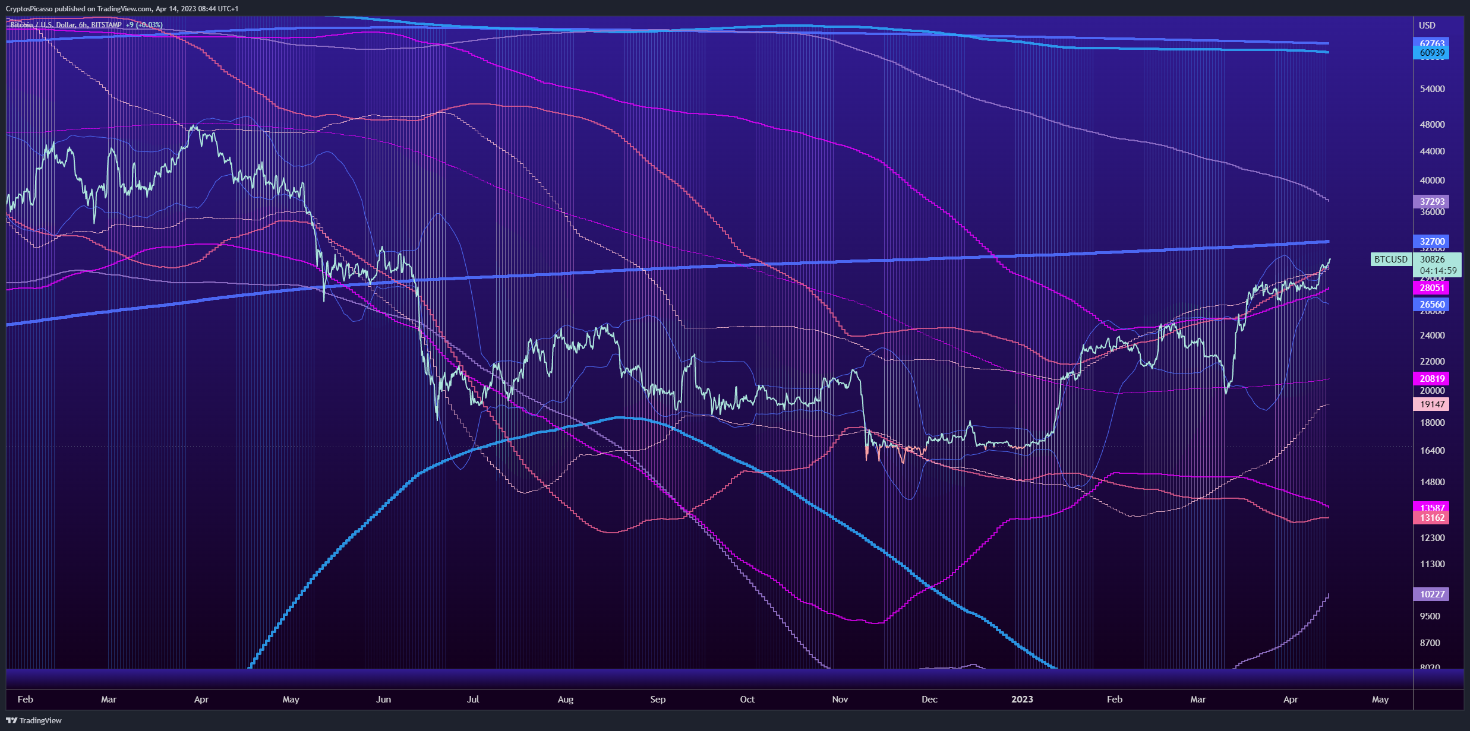The image size is (1470, 731).
Task: Click the 04:14:59 bar countdown timer
Action: (1438, 271)
